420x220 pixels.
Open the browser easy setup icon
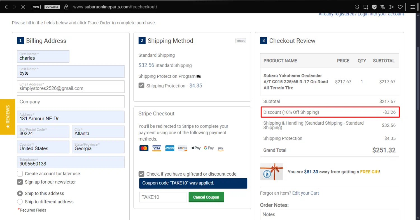click(413, 7)
